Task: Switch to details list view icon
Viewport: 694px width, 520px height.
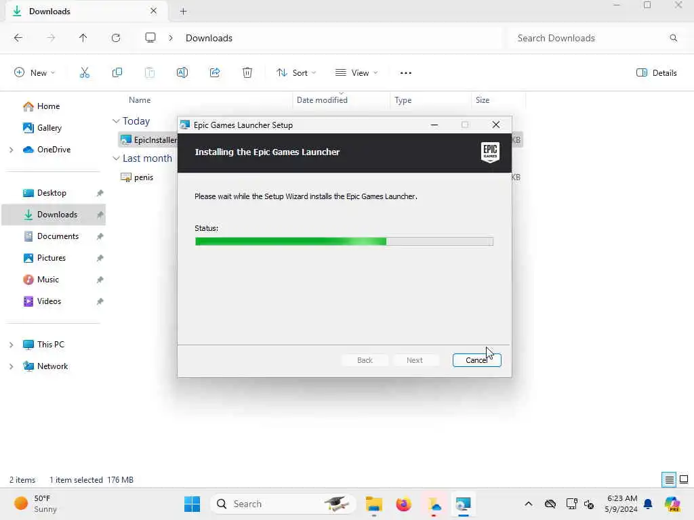Action: (x=669, y=480)
